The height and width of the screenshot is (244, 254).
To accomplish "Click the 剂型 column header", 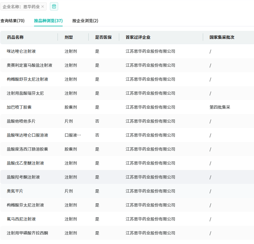I will (69, 37).
